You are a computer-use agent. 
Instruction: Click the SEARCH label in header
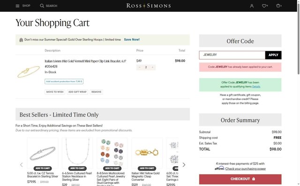click(x=52, y=6)
